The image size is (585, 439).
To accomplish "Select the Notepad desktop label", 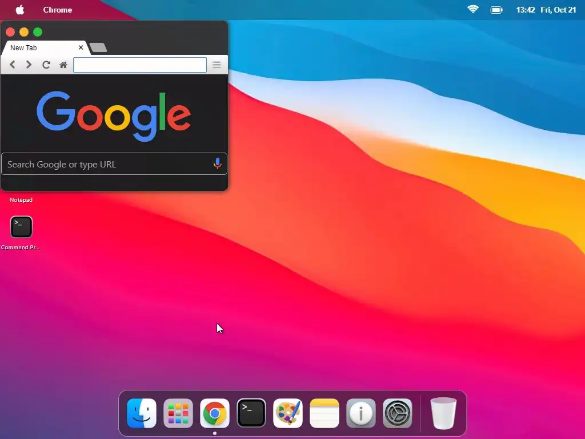I will [21, 199].
